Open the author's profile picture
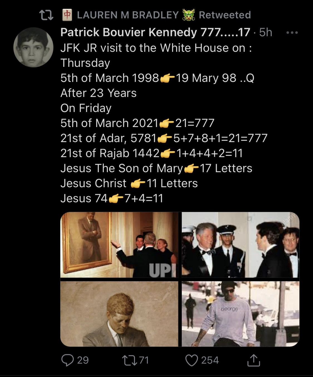313x377 pixels. tap(33, 47)
